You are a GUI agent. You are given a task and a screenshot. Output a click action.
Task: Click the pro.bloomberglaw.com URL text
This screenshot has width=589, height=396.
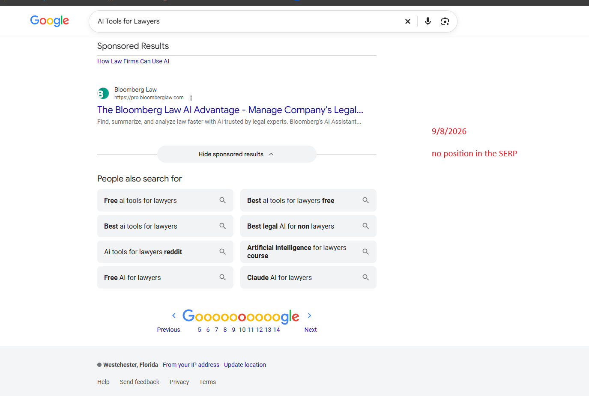(x=149, y=98)
